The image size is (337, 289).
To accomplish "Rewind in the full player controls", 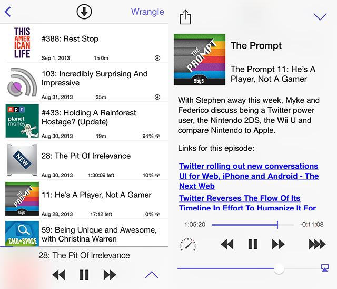I will click(227, 244).
